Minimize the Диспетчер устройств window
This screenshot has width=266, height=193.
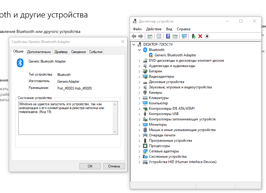(x=227, y=21)
